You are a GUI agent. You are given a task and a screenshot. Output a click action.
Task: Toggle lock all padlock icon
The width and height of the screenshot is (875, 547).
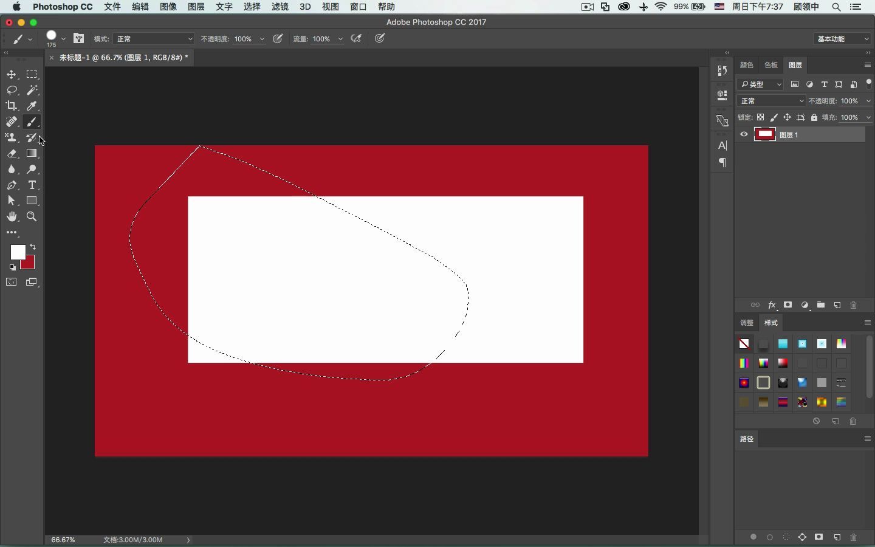click(x=814, y=117)
